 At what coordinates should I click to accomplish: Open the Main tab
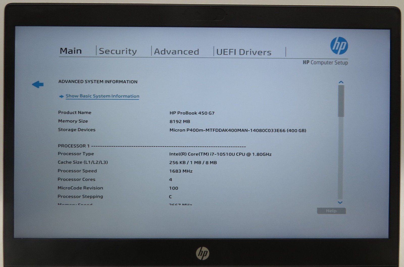pyautogui.click(x=71, y=51)
